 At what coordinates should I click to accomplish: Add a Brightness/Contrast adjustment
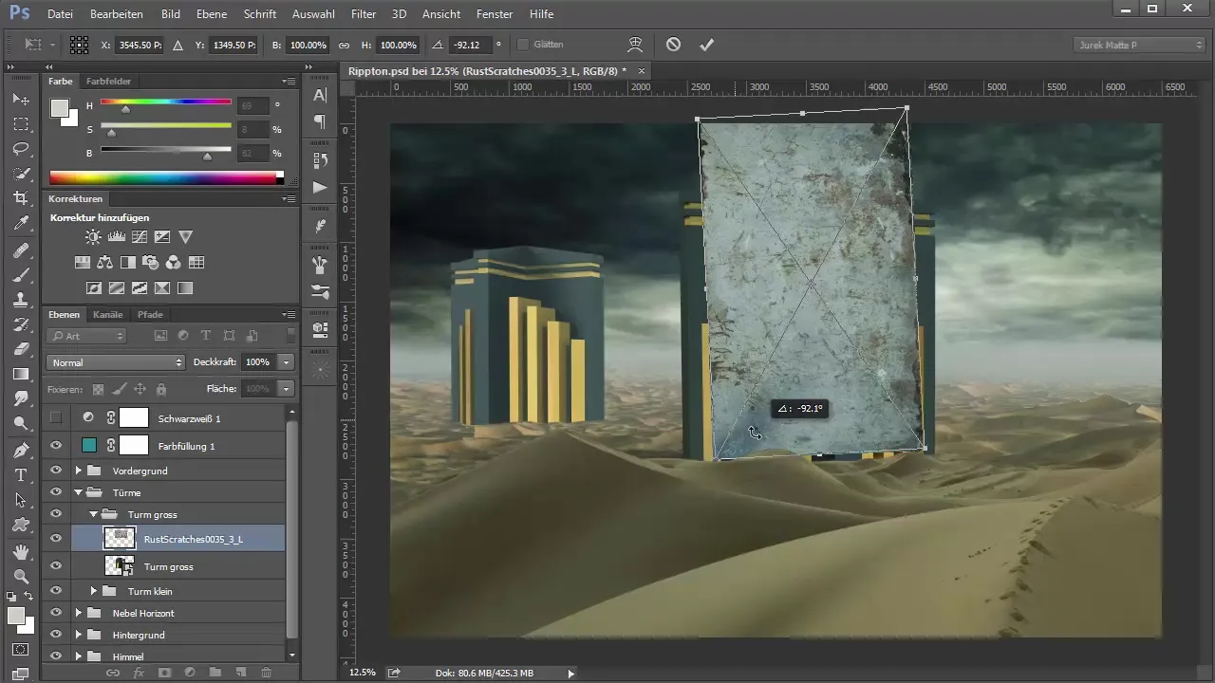coord(93,237)
